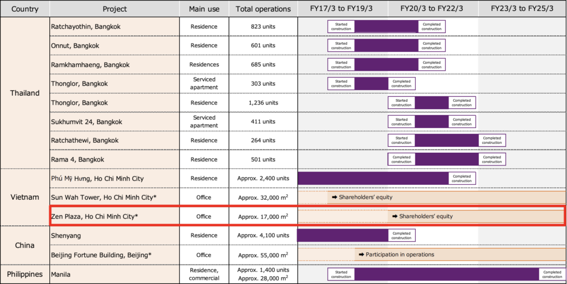The width and height of the screenshot is (567, 284).
Task: Select the Project column header
Action: (x=115, y=9)
